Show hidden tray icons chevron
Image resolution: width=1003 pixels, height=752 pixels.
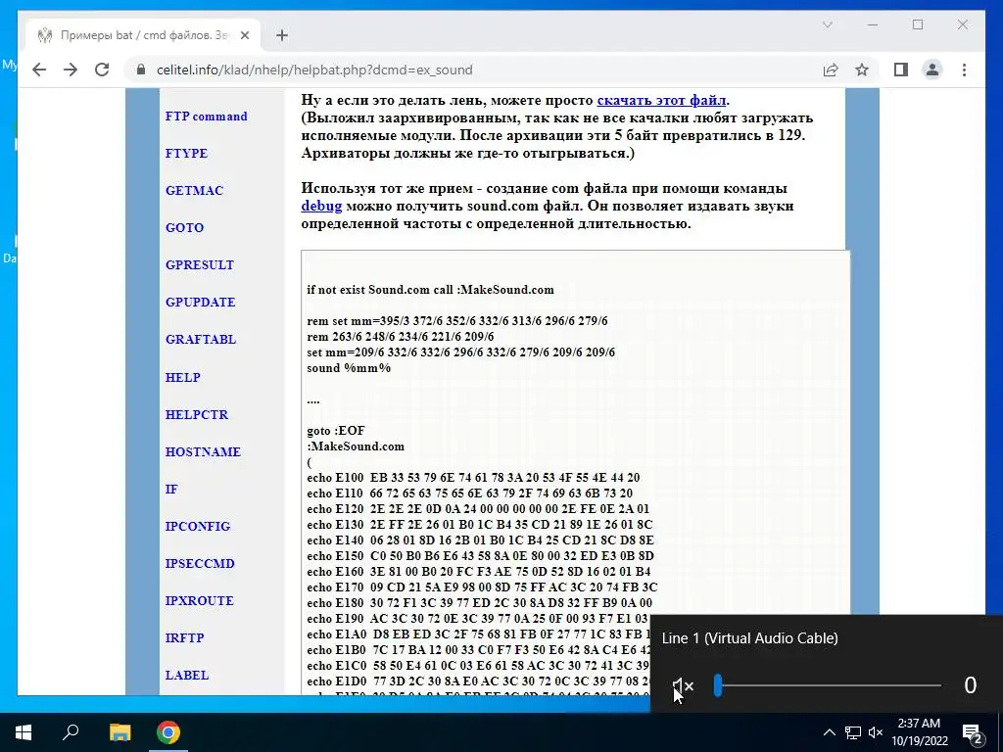pos(829,732)
